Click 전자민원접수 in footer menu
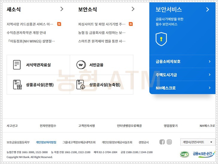This screenshot has height=164, width=218. (48, 126)
